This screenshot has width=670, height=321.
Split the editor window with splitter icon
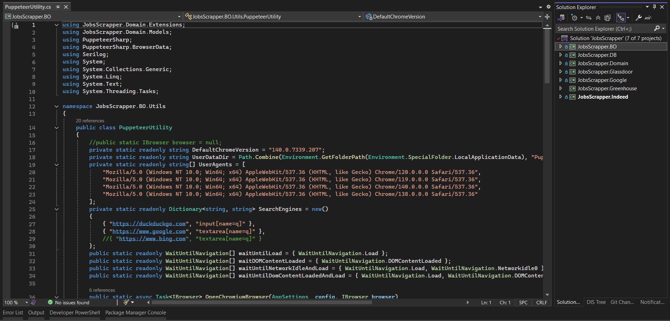(x=547, y=17)
